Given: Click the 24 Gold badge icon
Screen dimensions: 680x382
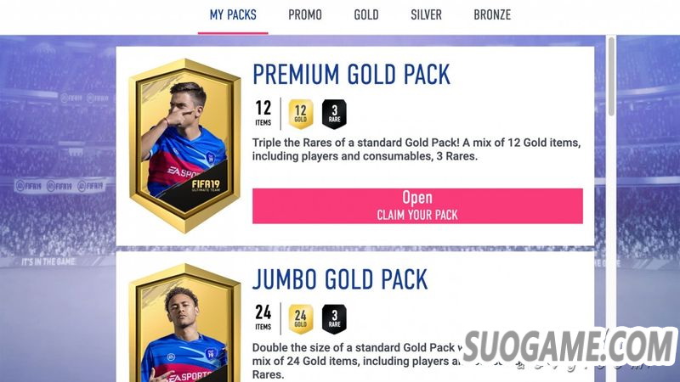Looking at the screenshot, I should (x=301, y=319).
